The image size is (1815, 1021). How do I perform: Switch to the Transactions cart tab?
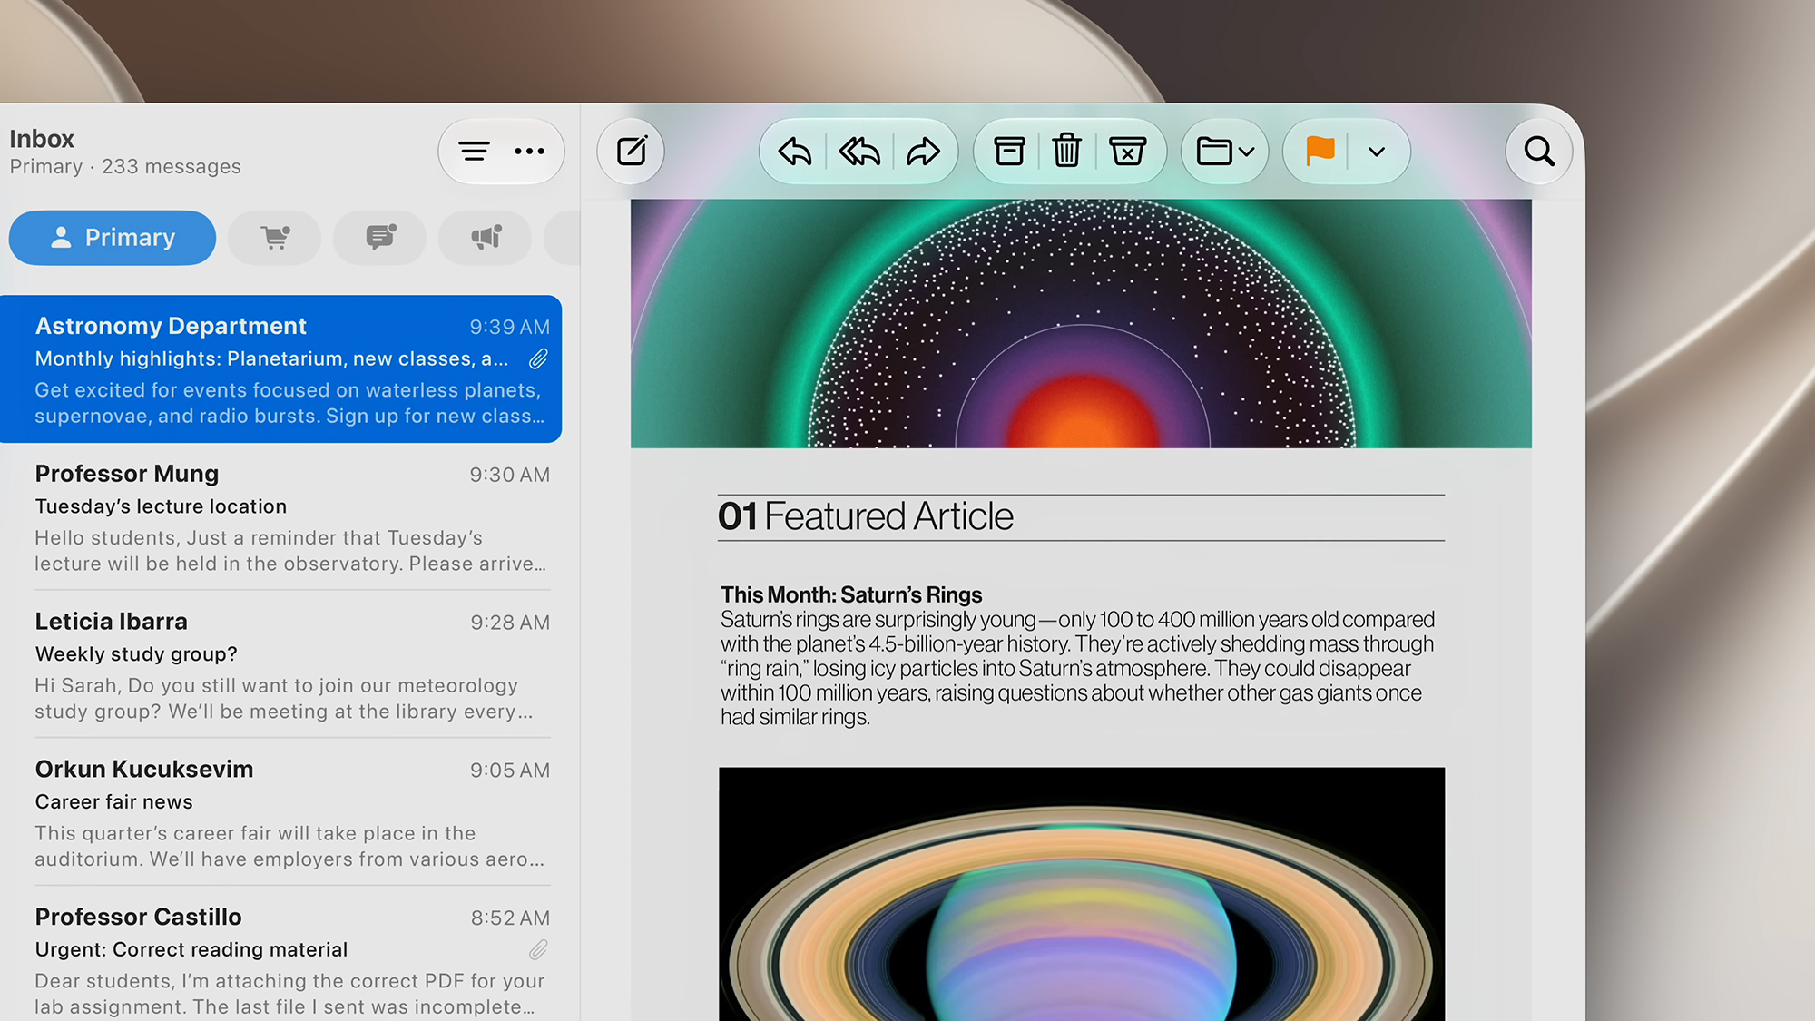275,238
